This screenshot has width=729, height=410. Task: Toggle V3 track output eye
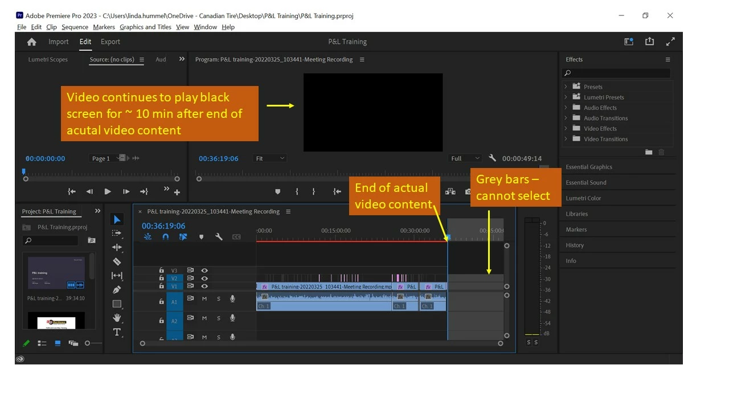[x=204, y=270]
